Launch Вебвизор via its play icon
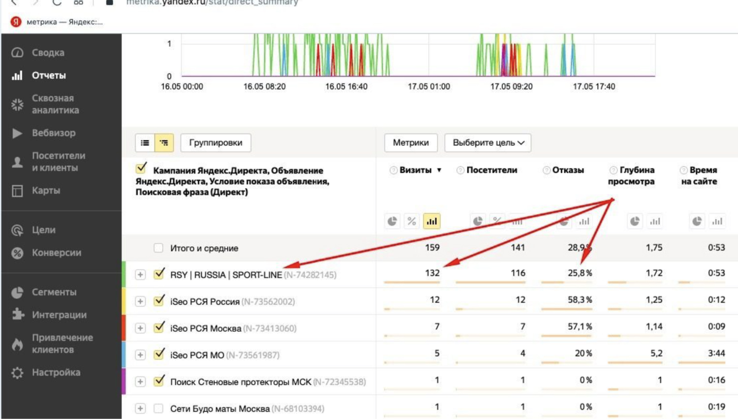Image resolution: width=738 pixels, height=419 pixels. click(17, 133)
